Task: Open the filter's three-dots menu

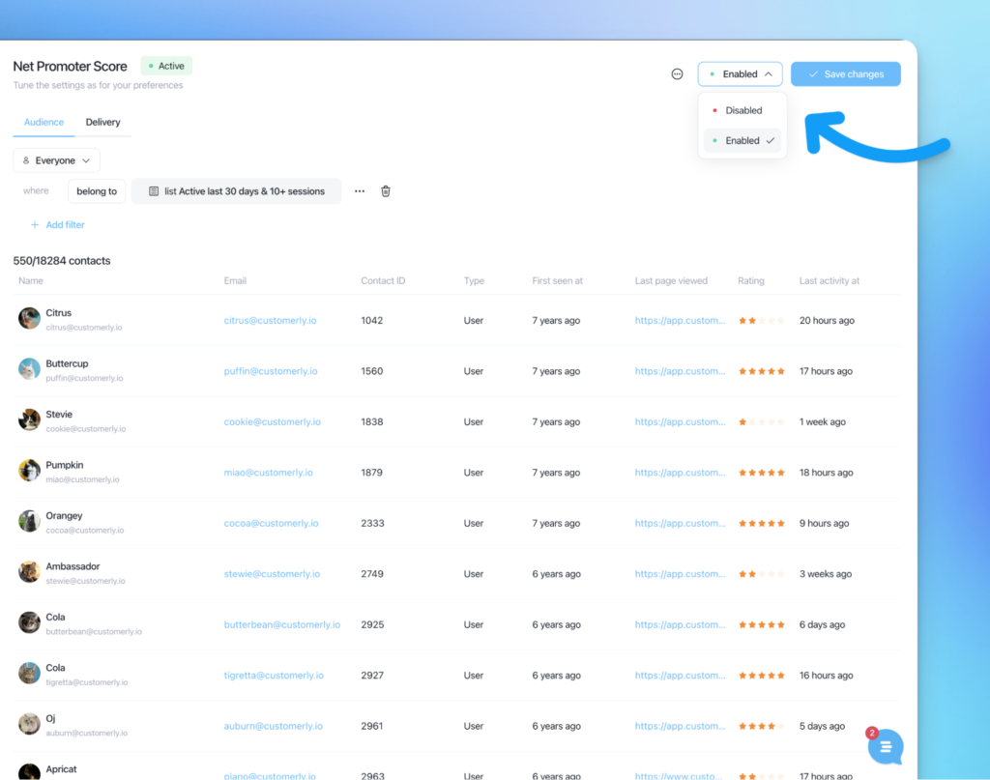Action: click(360, 191)
